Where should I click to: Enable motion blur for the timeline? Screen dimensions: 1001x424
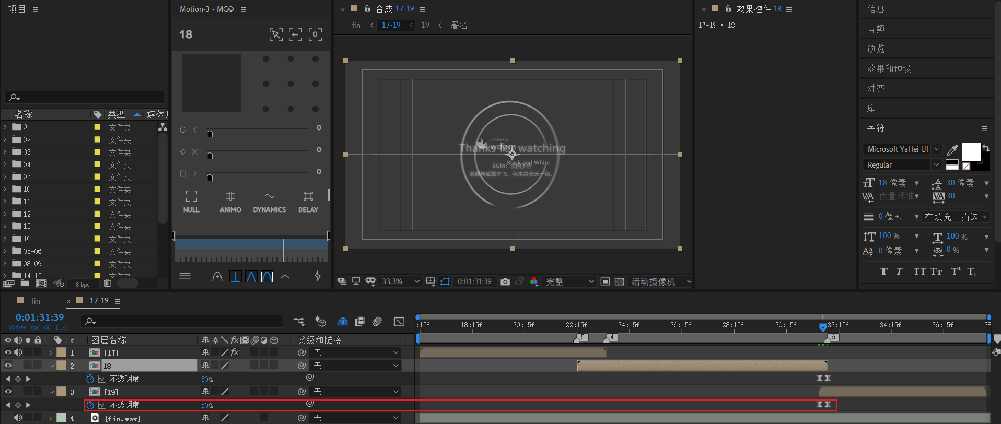tap(377, 321)
